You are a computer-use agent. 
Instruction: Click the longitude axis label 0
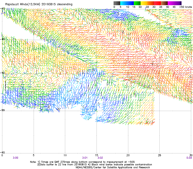coord(2,155)
